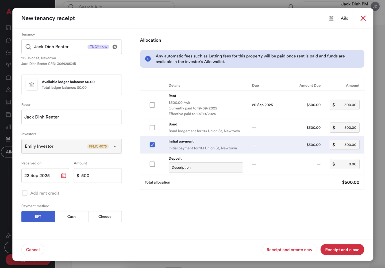The width and height of the screenshot is (385, 268).
Task: Open the wallet card icon in the sidebar
Action: tap(8, 115)
